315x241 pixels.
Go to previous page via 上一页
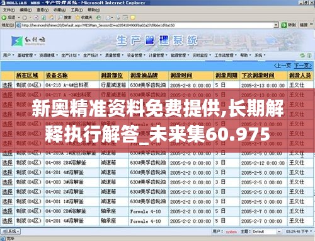coord(283,66)
